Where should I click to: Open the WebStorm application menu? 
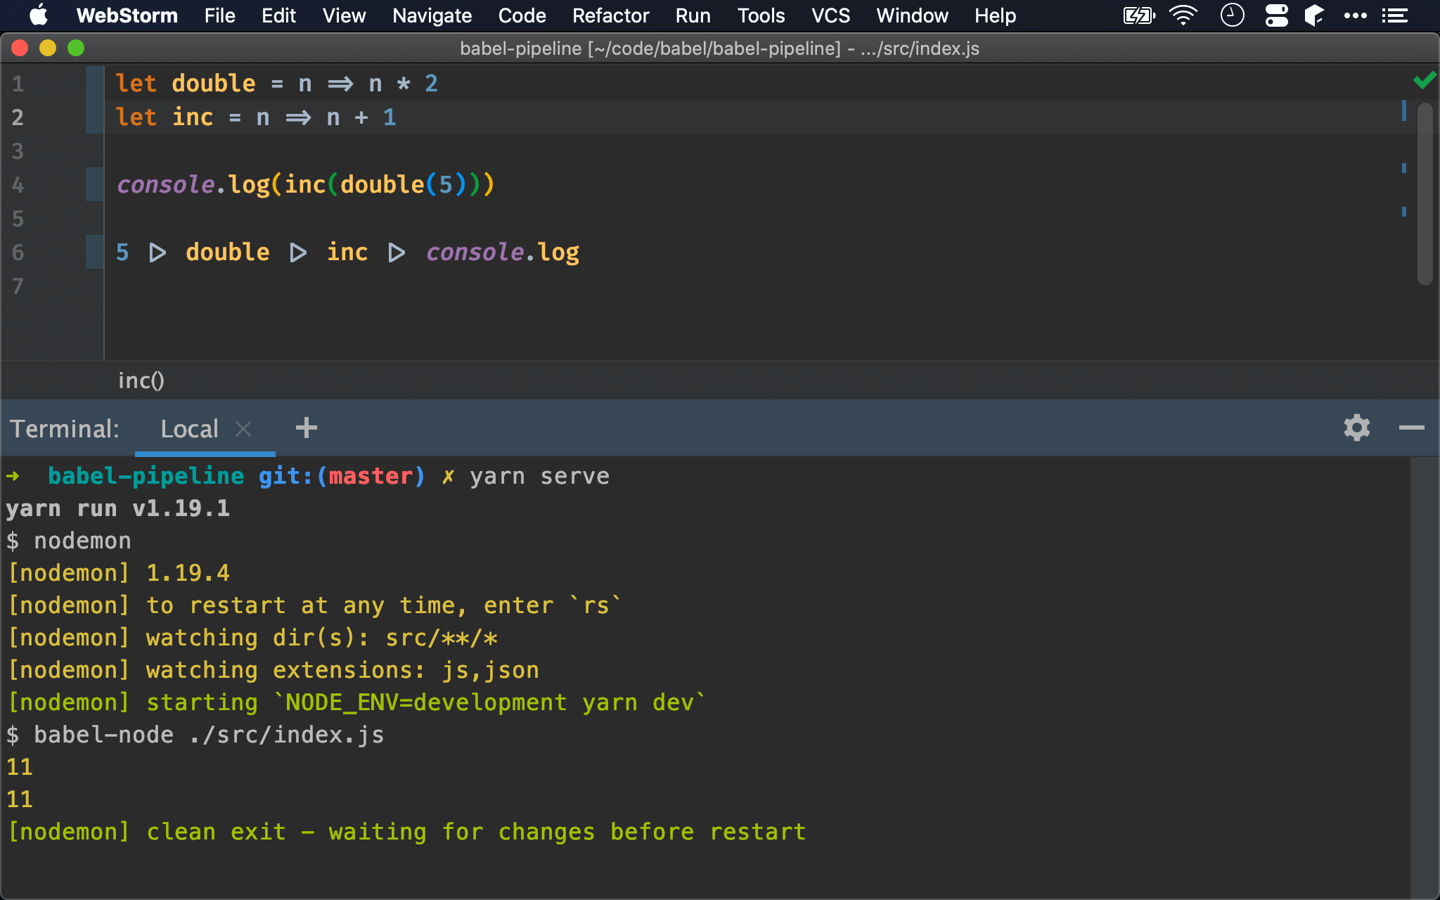(x=127, y=15)
